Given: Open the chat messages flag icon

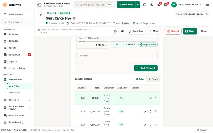Looking at the screenshot, I should [166, 5].
